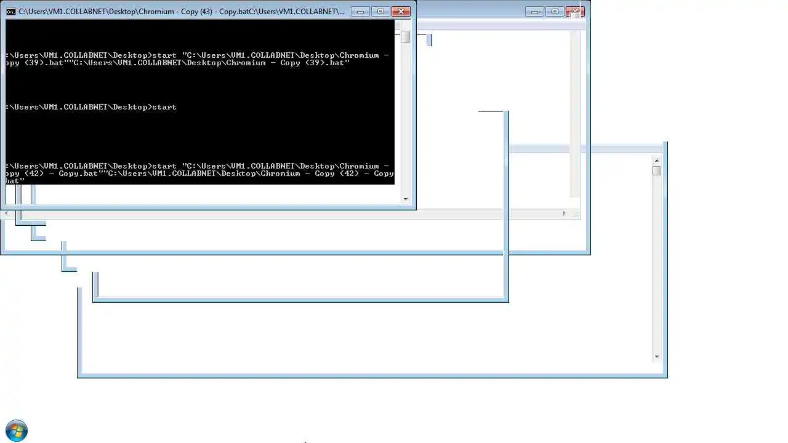Open the Windows Start menu orb

tap(17, 431)
